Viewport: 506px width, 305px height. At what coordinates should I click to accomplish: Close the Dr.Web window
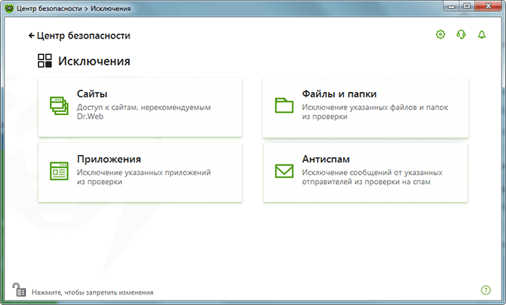[x=488, y=7]
